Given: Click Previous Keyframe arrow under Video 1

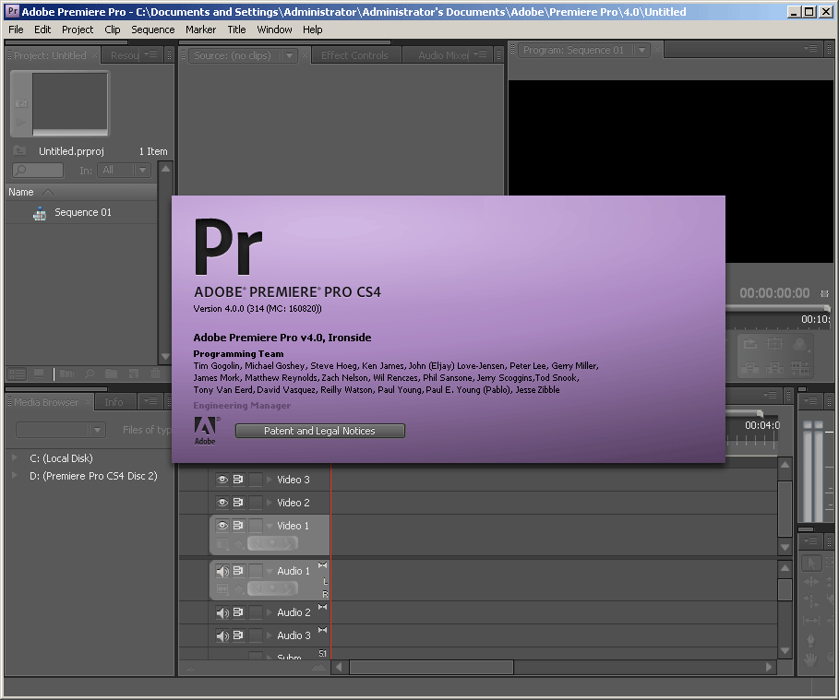Looking at the screenshot, I should click(x=257, y=544).
